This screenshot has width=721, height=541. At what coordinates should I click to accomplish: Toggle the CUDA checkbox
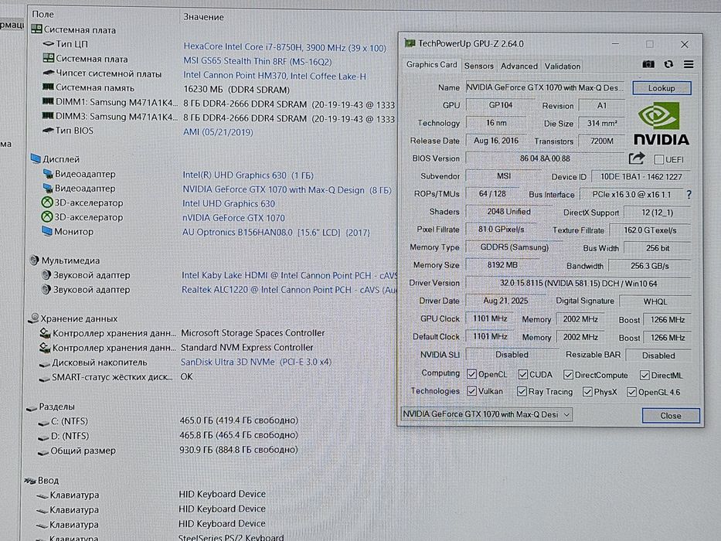pyautogui.click(x=522, y=375)
